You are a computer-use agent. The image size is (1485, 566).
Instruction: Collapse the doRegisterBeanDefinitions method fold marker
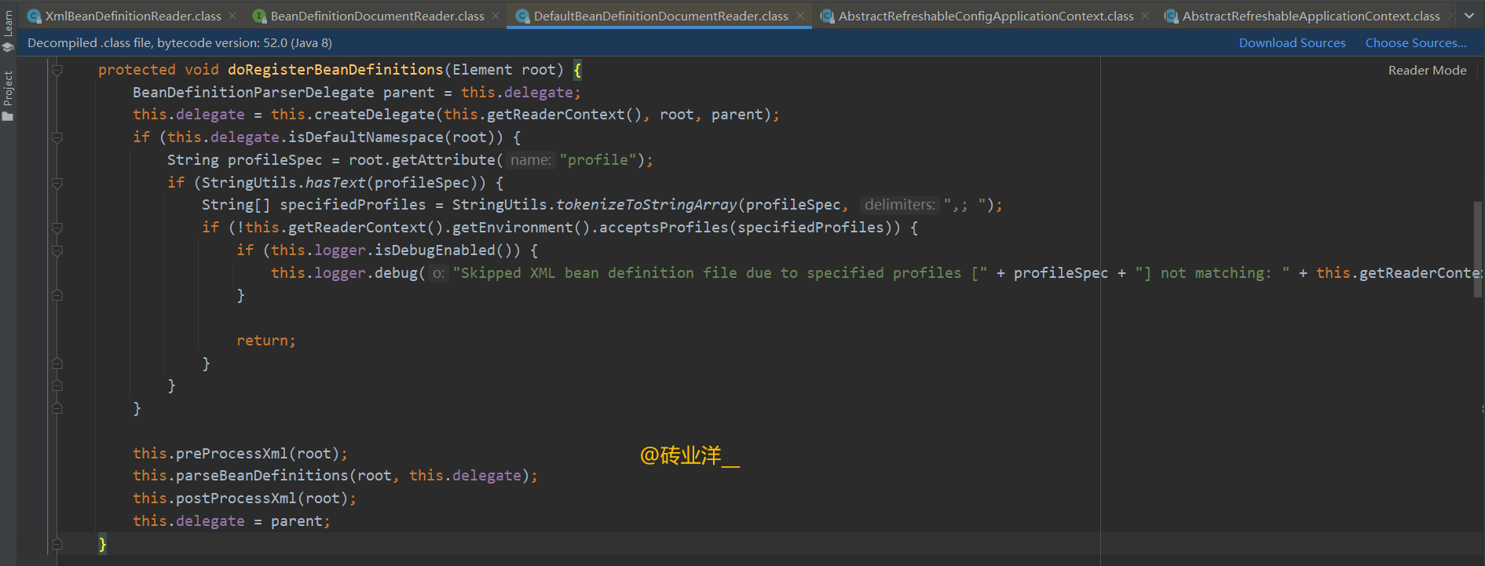57,71
